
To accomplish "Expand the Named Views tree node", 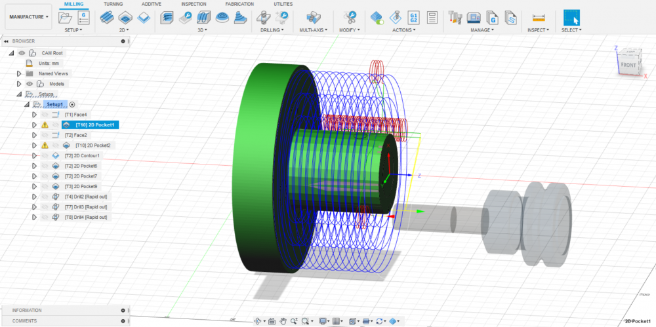I will click(19, 73).
